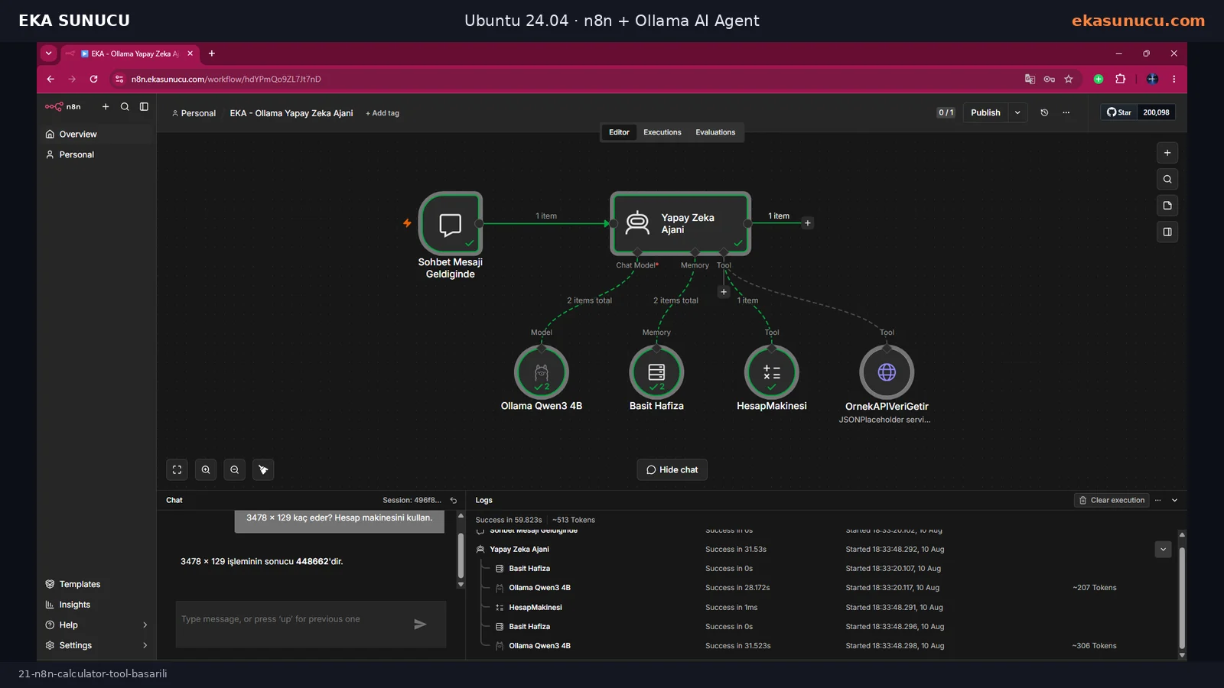The height and width of the screenshot is (688, 1224).
Task: Clear the execution logs
Action: (1112, 501)
